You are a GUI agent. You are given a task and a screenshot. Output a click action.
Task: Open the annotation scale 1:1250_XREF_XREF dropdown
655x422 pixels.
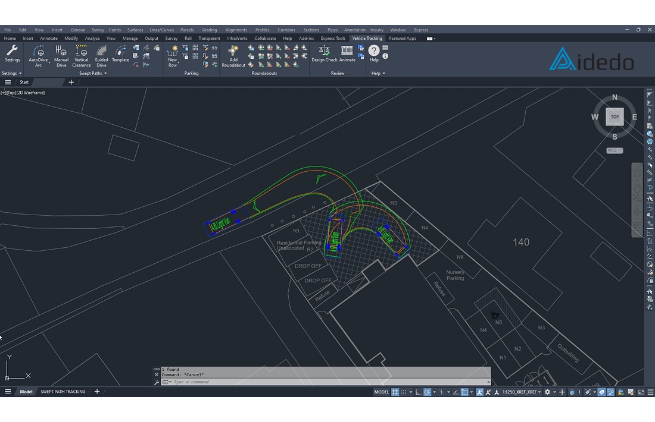click(522, 392)
